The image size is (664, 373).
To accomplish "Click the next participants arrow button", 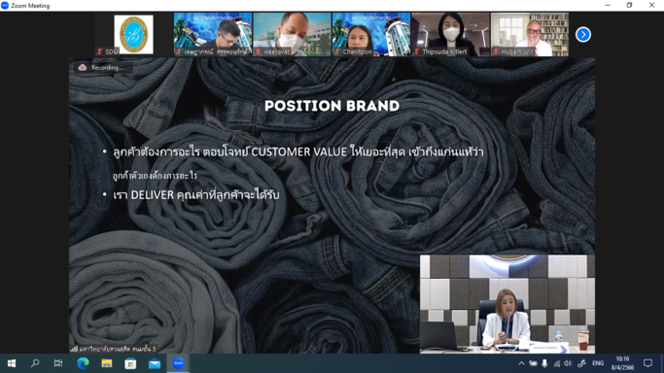I will tap(583, 35).
